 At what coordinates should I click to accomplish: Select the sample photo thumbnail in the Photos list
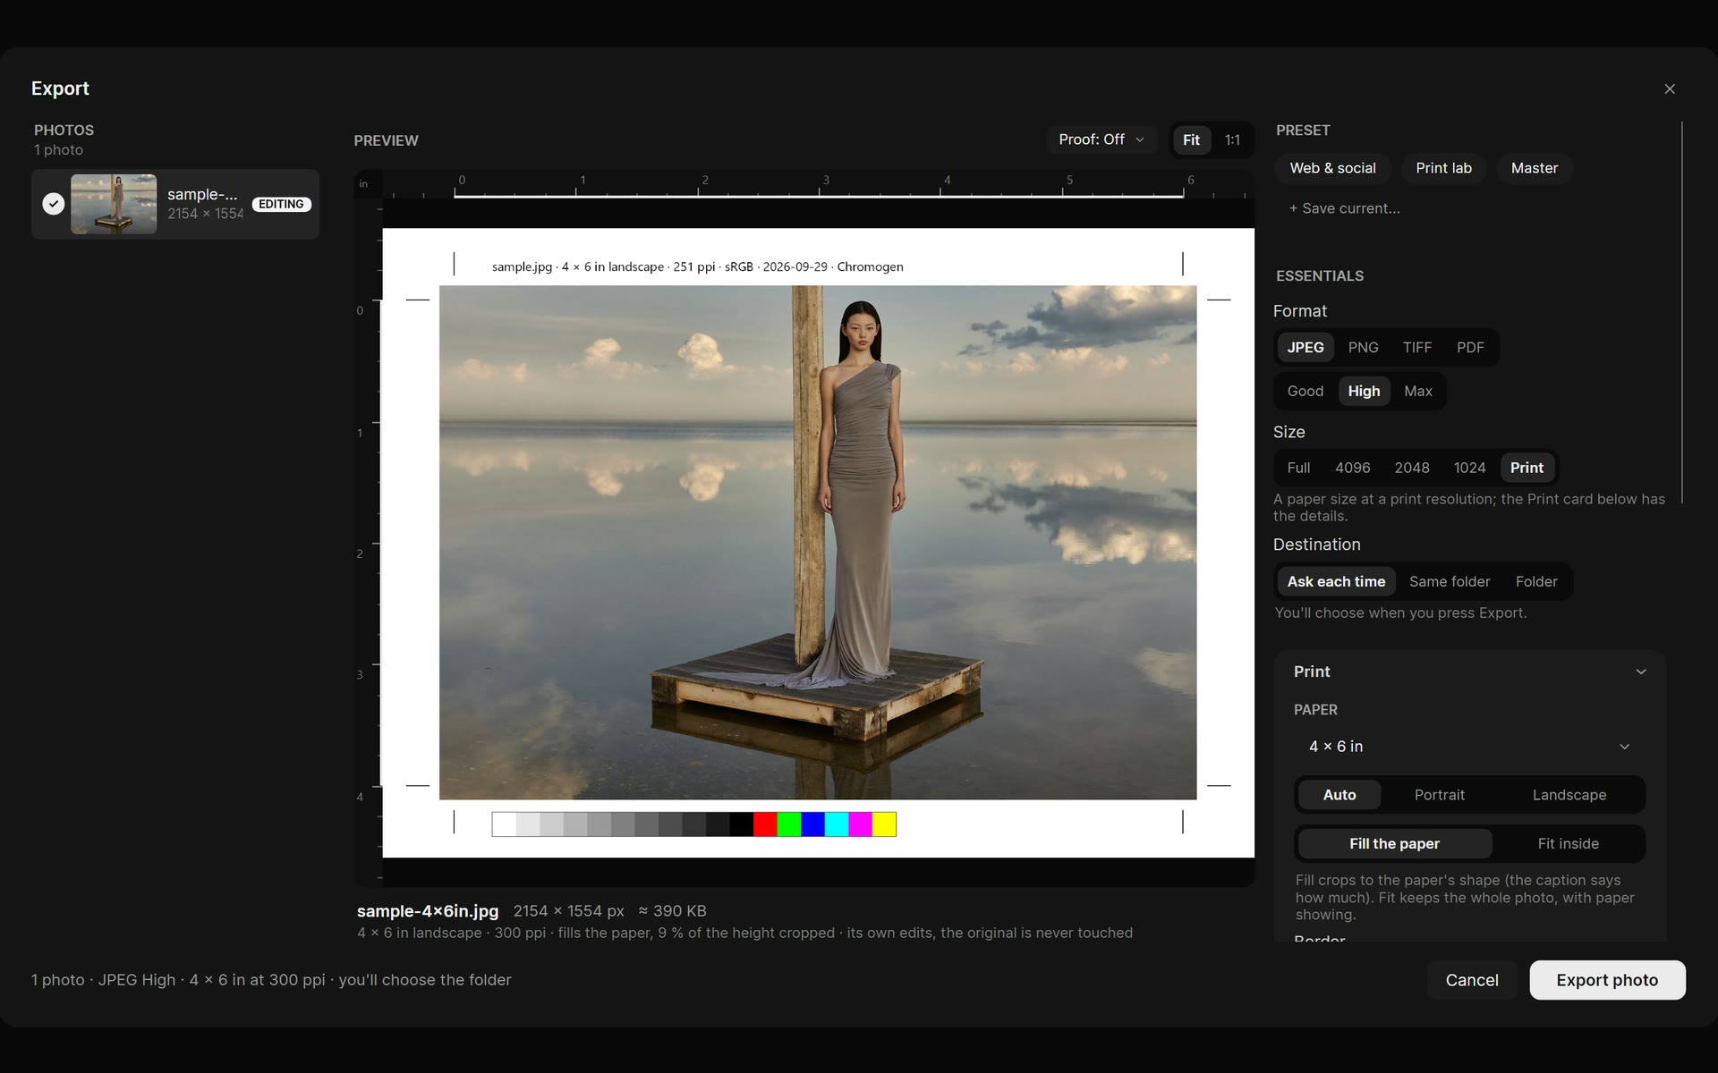coord(114,204)
